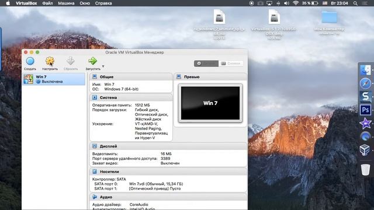
Task: Open the Окно menu
Action: click(x=85, y=3)
